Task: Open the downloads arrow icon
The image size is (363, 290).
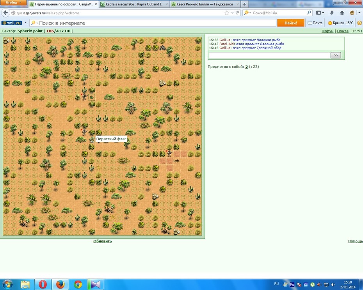Action: (x=331, y=13)
